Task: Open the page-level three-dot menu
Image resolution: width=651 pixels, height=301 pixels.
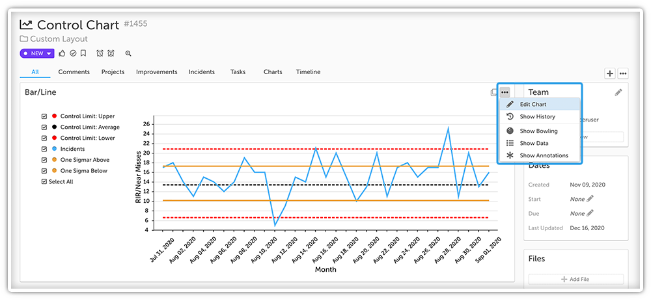Action: pos(623,74)
